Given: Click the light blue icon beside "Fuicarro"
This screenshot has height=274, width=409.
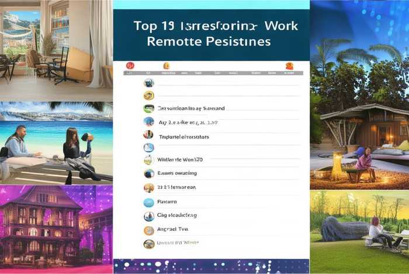Looking at the screenshot, I should (x=148, y=202).
